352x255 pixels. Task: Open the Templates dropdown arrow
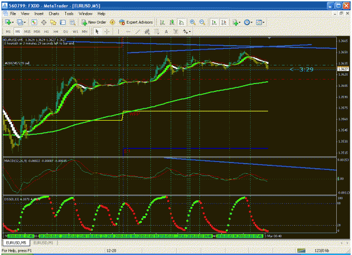coord(264,23)
